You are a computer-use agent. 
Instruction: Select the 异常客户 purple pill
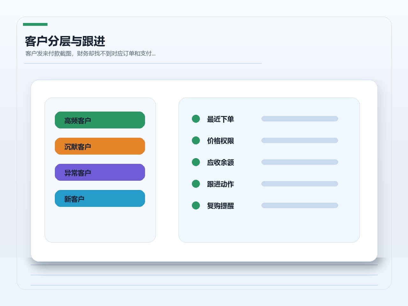coord(100,172)
